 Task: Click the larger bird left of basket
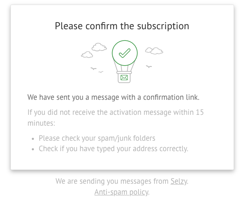(x=93, y=68)
